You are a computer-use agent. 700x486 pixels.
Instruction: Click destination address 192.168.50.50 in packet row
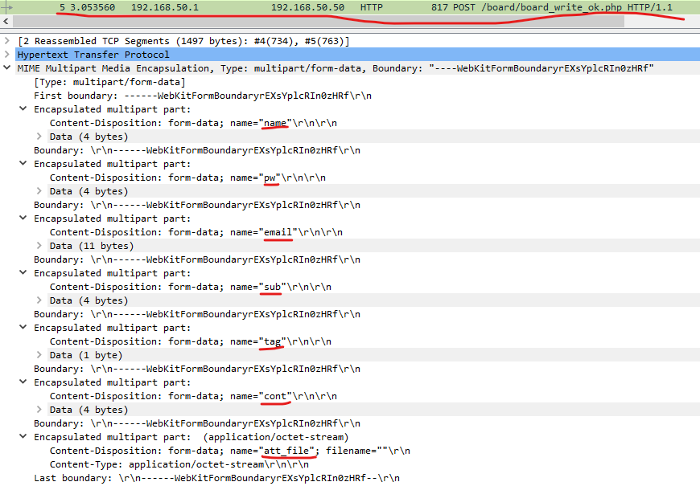(307, 7)
